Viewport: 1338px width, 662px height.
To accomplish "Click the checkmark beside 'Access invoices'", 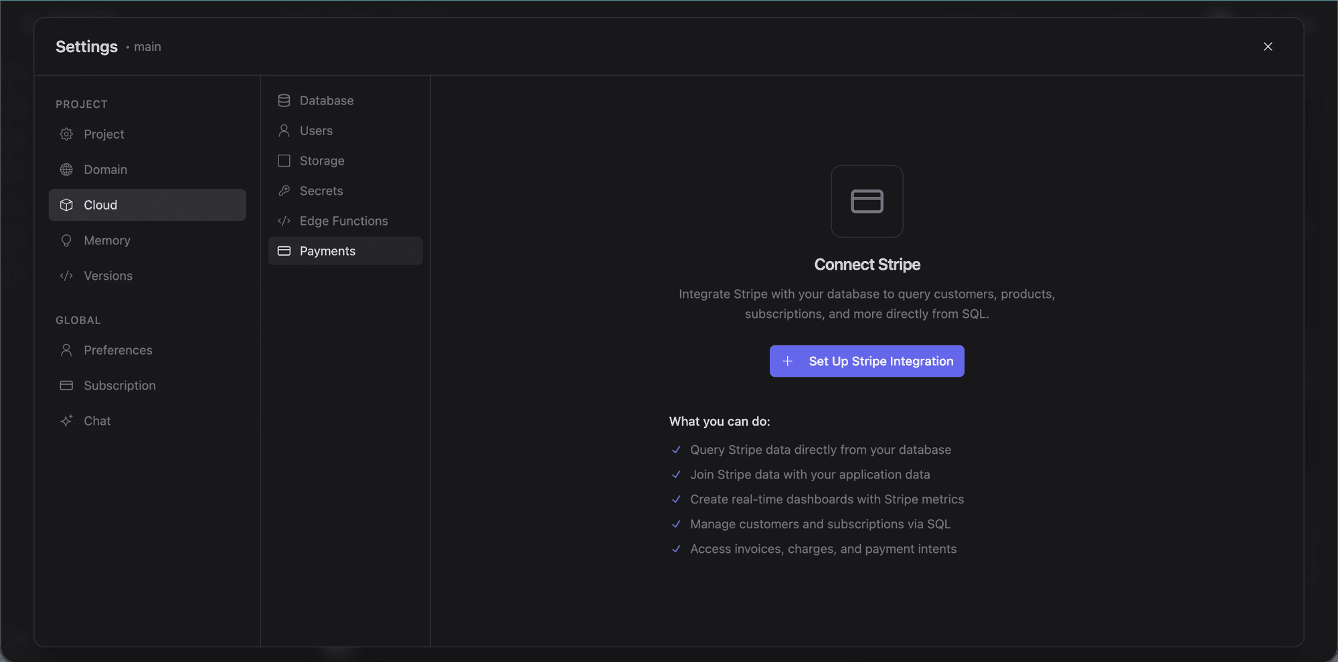I will pos(676,549).
